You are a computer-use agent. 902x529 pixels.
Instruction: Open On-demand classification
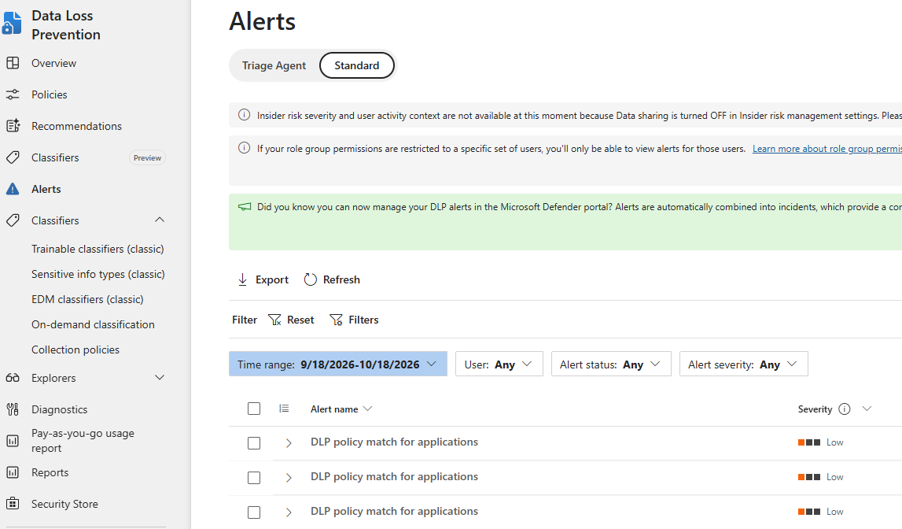pyautogui.click(x=94, y=324)
